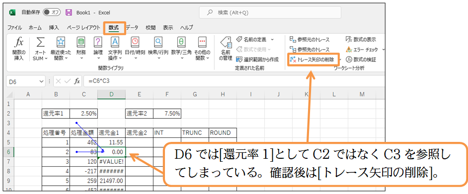Select cell containing 2.50%
The width and height of the screenshot is (468, 194).
[84, 114]
